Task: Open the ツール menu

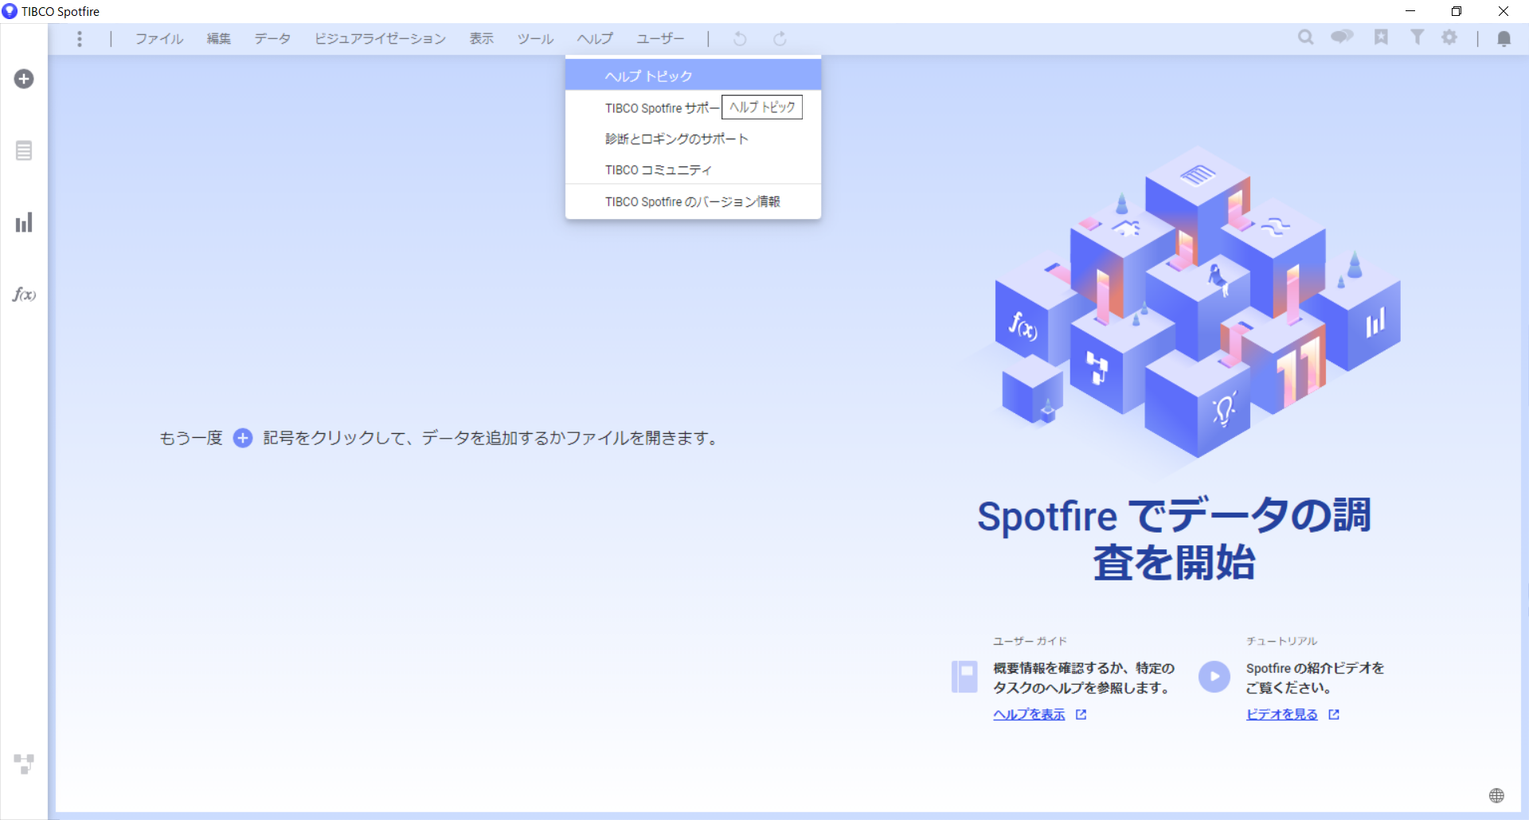Action: 535,38
